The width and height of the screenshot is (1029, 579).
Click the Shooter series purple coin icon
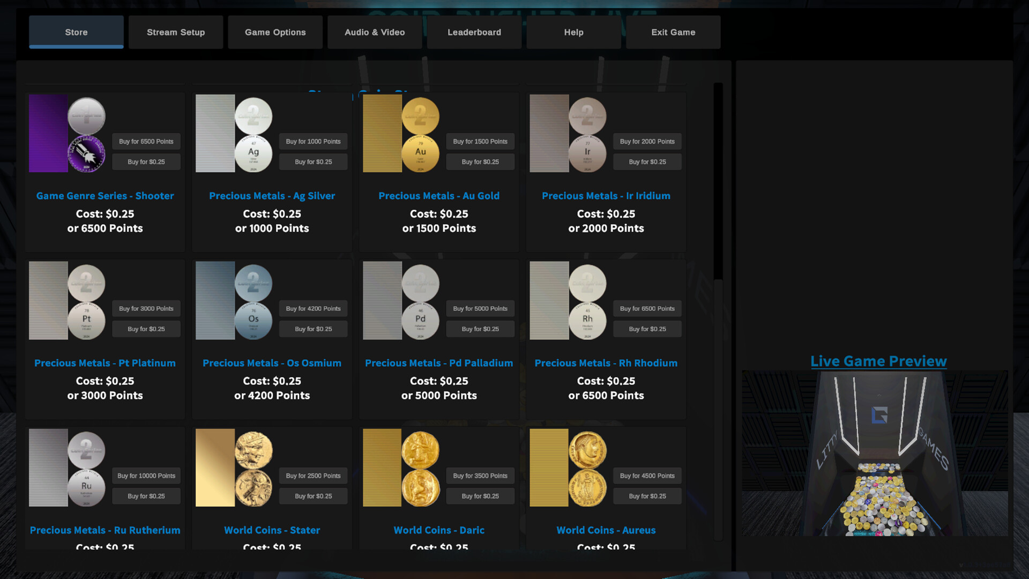pos(86,153)
